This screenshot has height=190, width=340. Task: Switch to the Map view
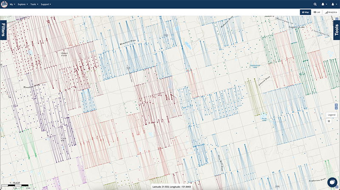(x=305, y=12)
